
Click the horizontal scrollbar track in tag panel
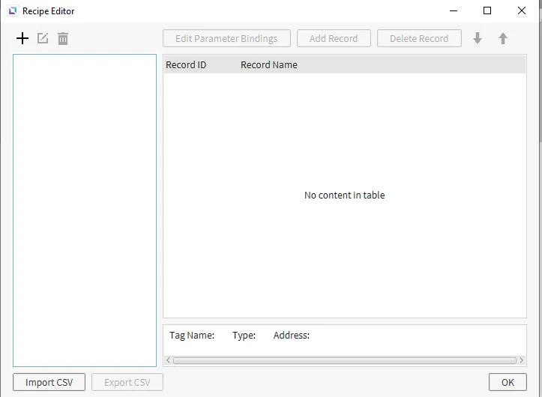coord(344,360)
